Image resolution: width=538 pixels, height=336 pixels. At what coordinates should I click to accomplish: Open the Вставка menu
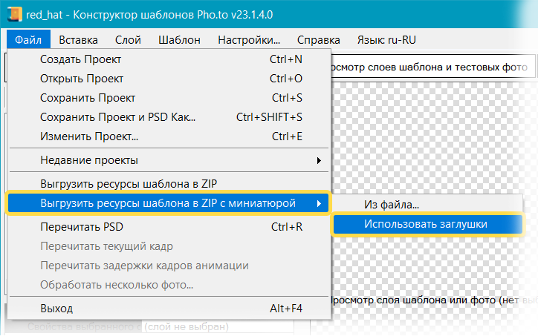[x=78, y=40]
